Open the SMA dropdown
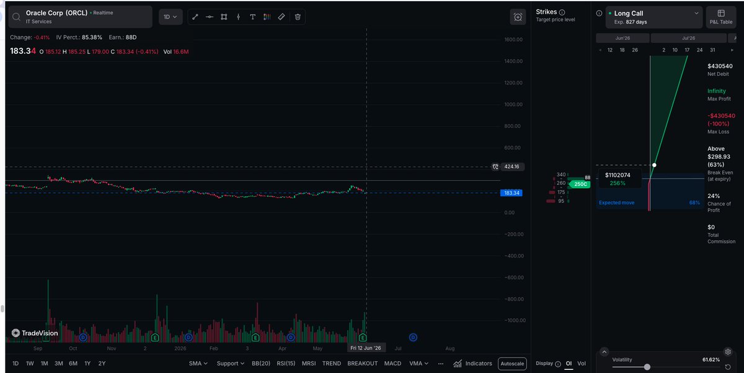744x373 pixels. point(198,364)
